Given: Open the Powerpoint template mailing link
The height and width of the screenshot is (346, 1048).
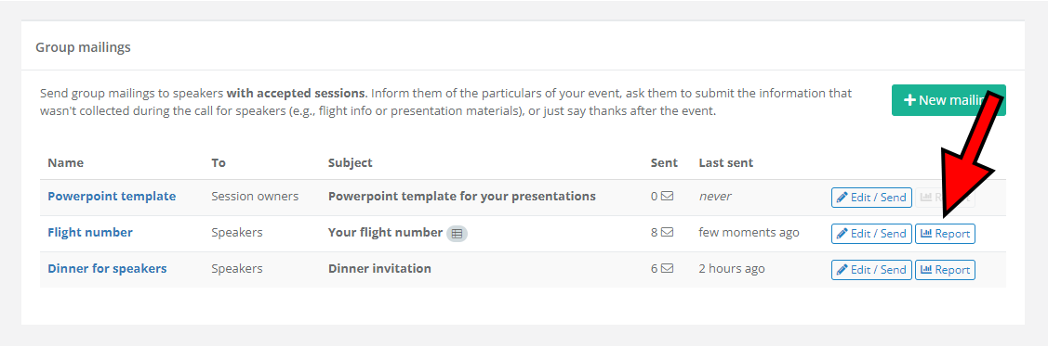Looking at the screenshot, I should point(112,197).
